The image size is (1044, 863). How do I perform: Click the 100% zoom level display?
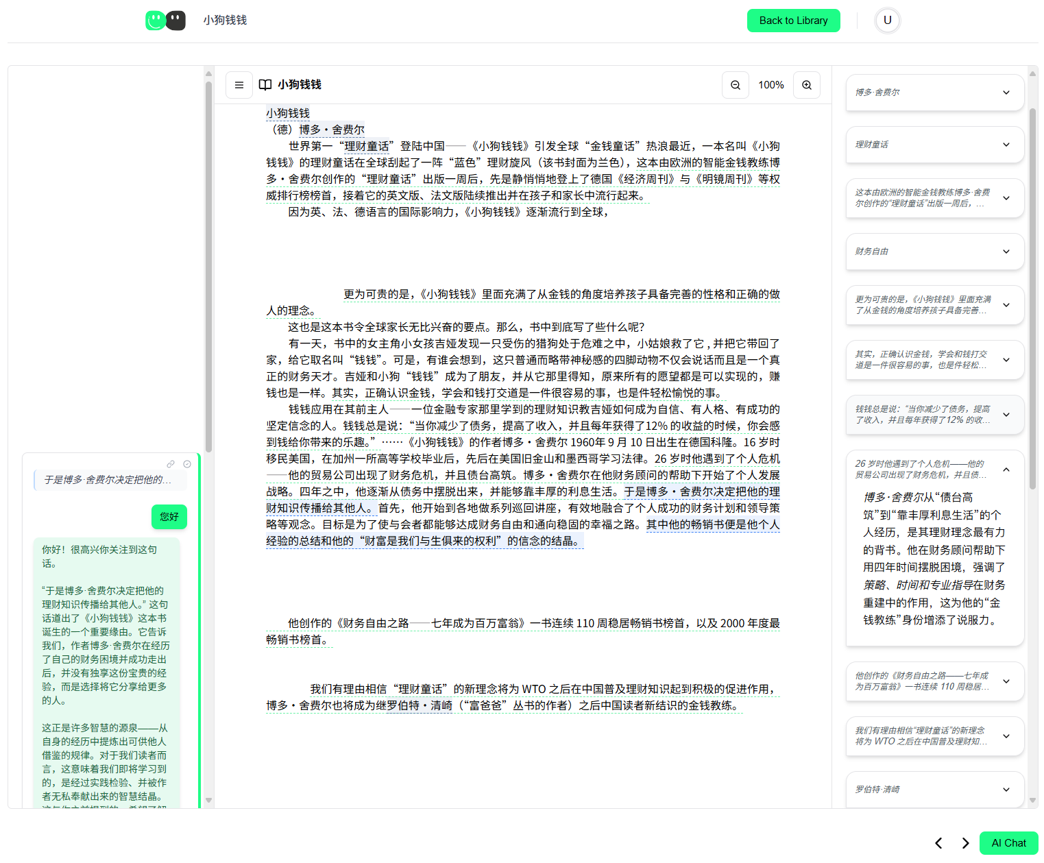(x=771, y=85)
